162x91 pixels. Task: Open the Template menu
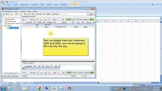(23, 11)
